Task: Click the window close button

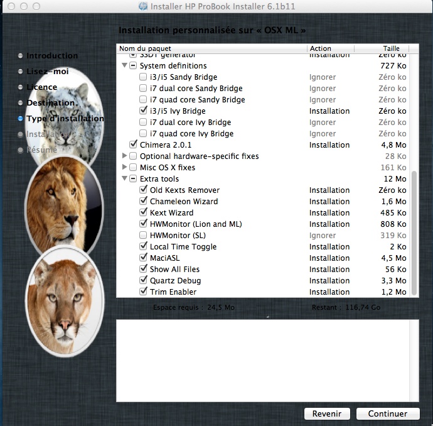Action: (x=11, y=6)
